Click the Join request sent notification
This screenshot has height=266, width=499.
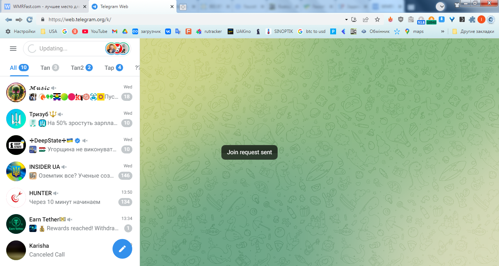click(x=249, y=152)
